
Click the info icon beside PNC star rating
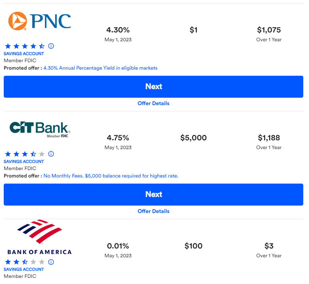click(51, 46)
